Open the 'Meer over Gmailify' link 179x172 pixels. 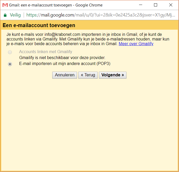click(x=136, y=44)
